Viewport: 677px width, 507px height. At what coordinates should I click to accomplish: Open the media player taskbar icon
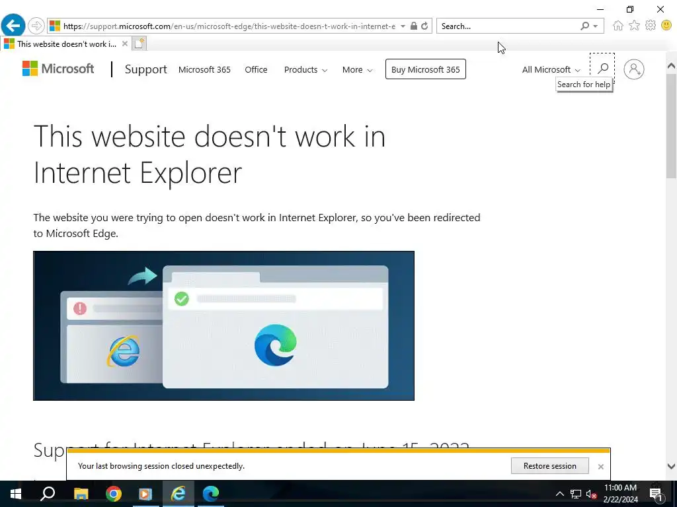pos(145,494)
